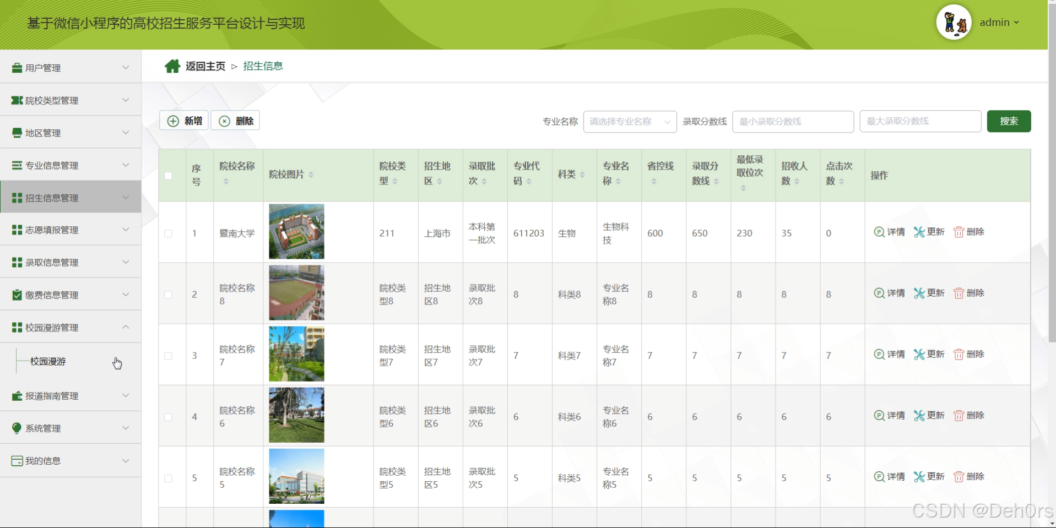Sort by 专业代码 column arrows

click(529, 181)
